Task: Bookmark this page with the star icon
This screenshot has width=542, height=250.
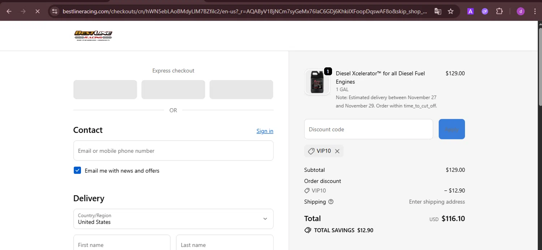Action: tap(451, 11)
